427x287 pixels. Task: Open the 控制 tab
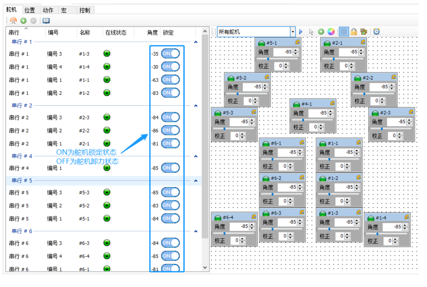coord(85,10)
